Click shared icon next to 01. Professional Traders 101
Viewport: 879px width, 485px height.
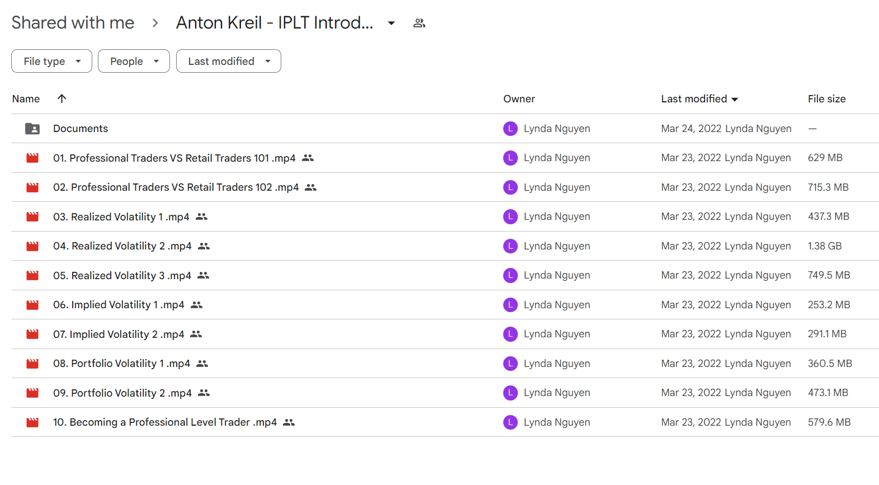(308, 158)
